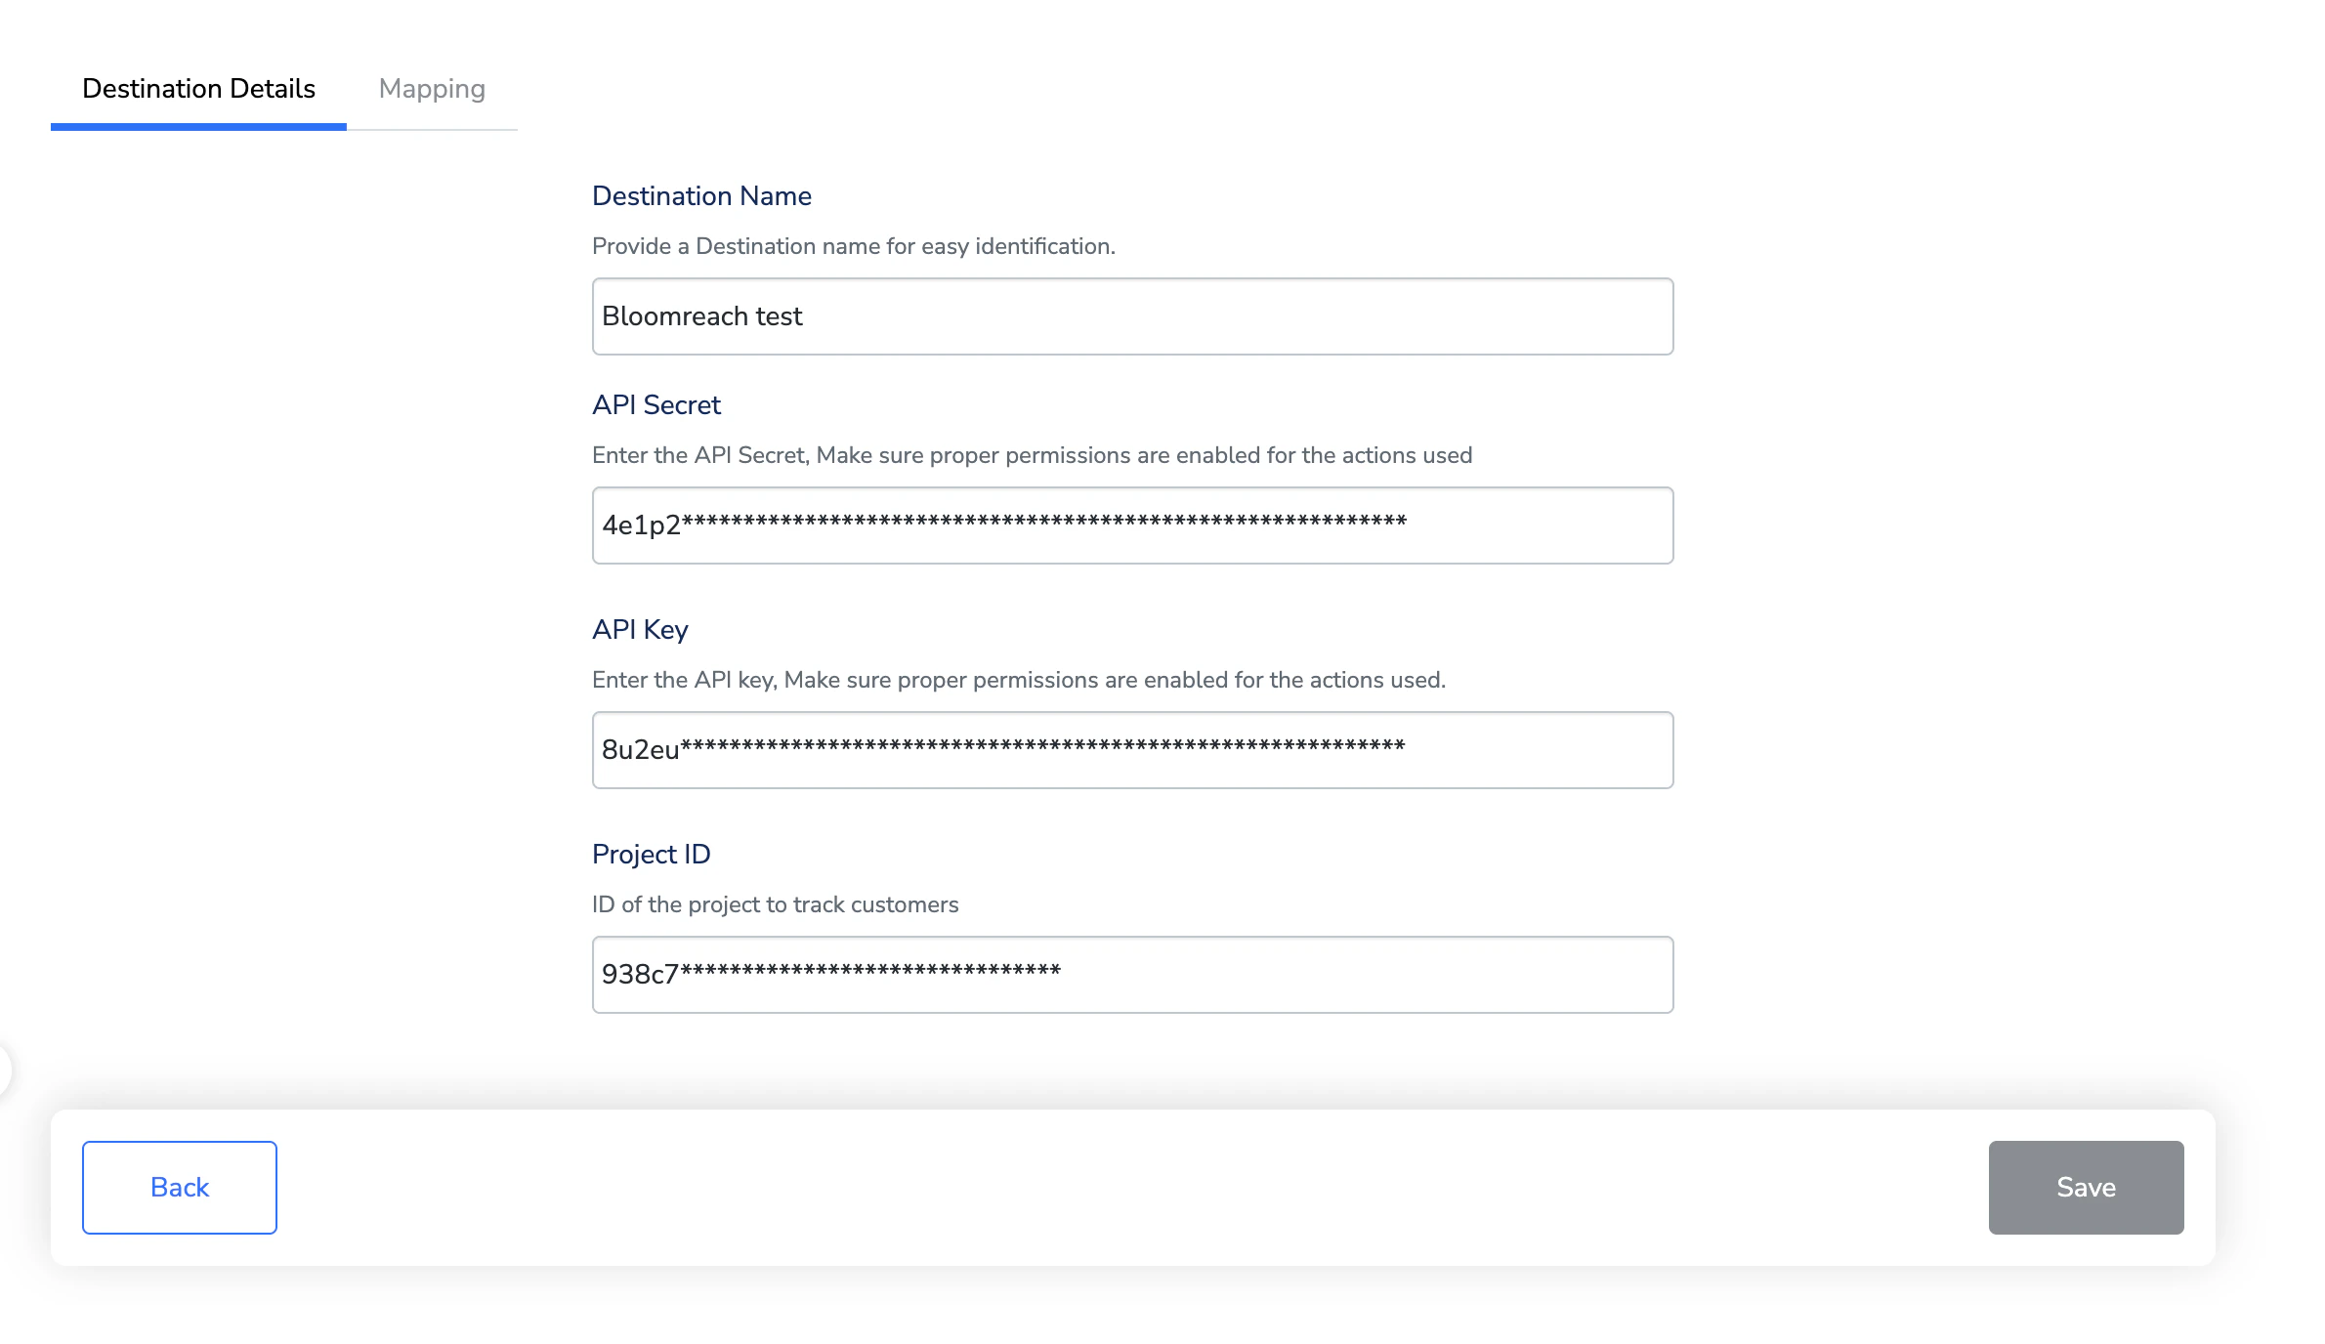Switch to the Mapping tab

[x=432, y=89]
